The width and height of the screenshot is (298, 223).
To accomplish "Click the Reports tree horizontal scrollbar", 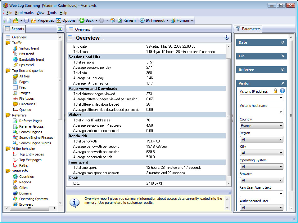I will click(31, 208).
